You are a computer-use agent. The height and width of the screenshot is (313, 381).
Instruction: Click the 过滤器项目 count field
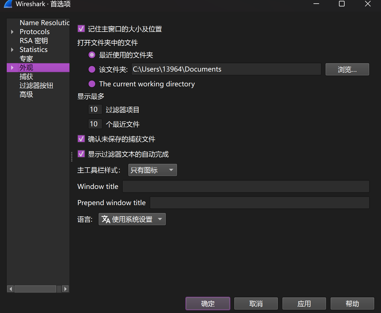click(95, 109)
